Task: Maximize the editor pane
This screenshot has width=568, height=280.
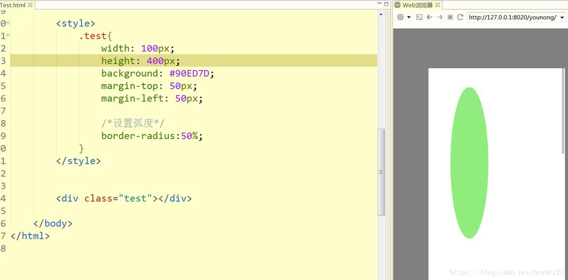Action: pyautogui.click(x=386, y=4)
